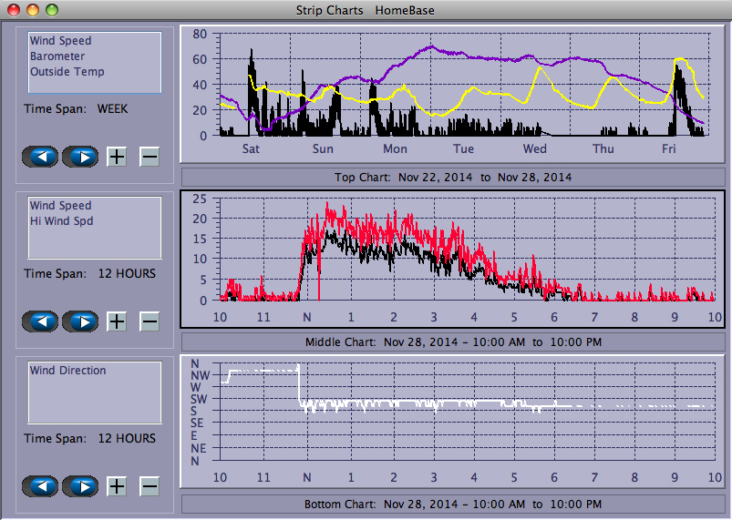
Task: Click the middle chart's back arrow button
Action: tap(40, 321)
